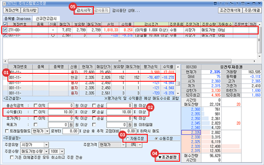
Task: Click scroll-up arrow of holdings list
Action: [x=178, y=67]
